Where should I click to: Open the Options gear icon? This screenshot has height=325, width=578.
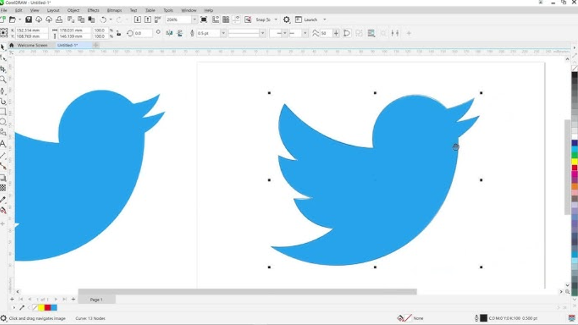pyautogui.click(x=286, y=20)
